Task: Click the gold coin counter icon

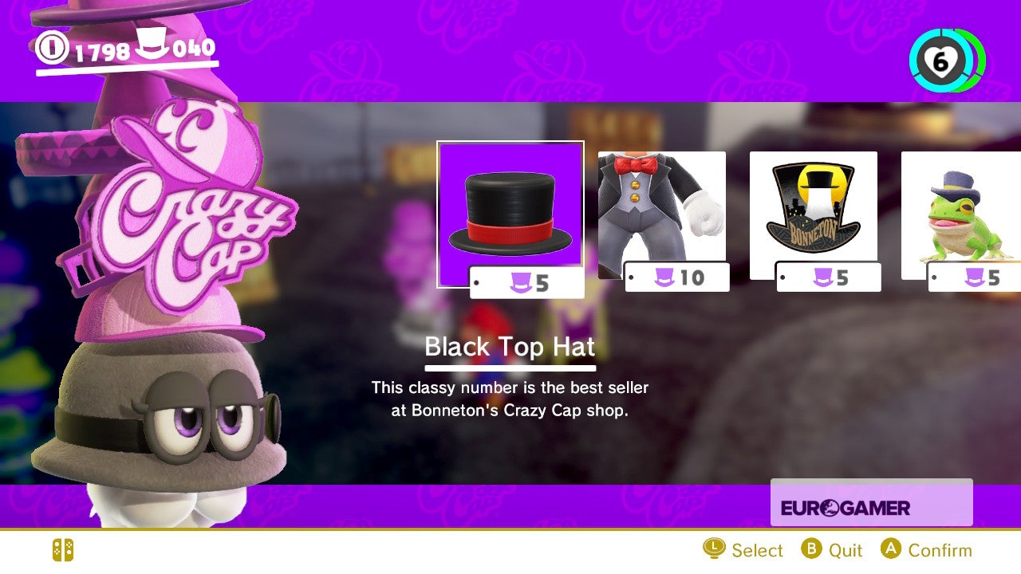Action: click(53, 48)
